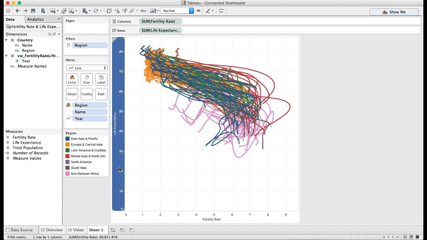The height and width of the screenshot is (240, 427).
Task: Switch to the Video sheet tab
Action: pos(76,230)
